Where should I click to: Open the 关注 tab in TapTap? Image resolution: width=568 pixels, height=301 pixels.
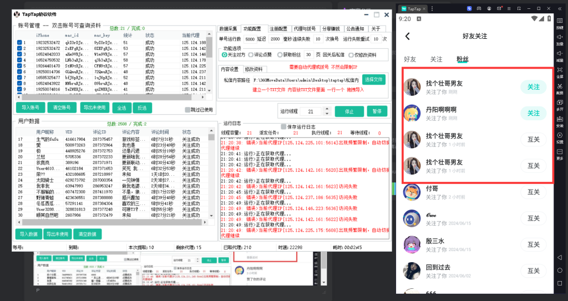pos(437,59)
